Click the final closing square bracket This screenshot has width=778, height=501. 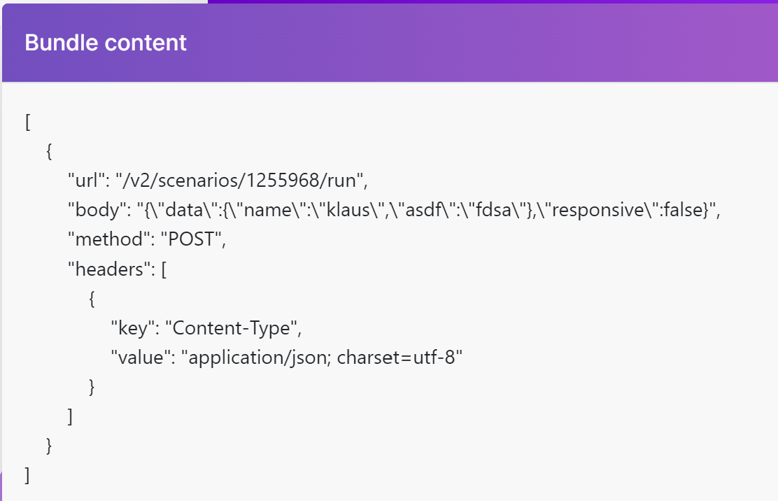click(x=27, y=475)
